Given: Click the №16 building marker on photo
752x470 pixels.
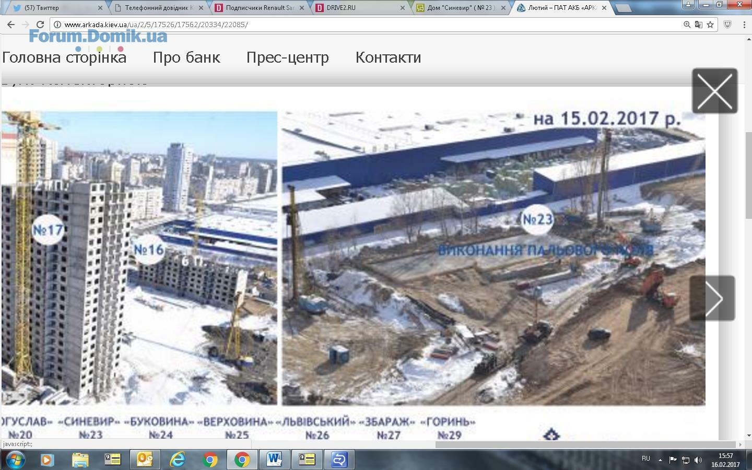Looking at the screenshot, I should pos(149,249).
